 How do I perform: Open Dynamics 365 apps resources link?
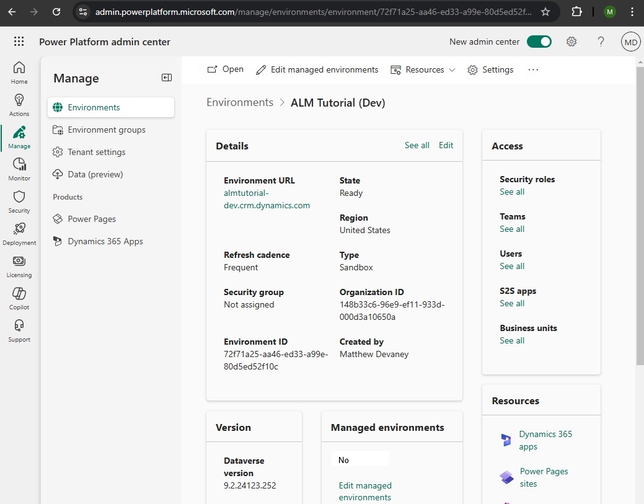pos(545,440)
